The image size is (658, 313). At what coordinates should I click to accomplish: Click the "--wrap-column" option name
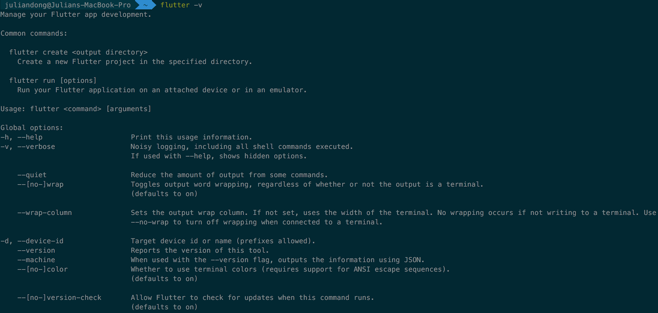click(44, 212)
